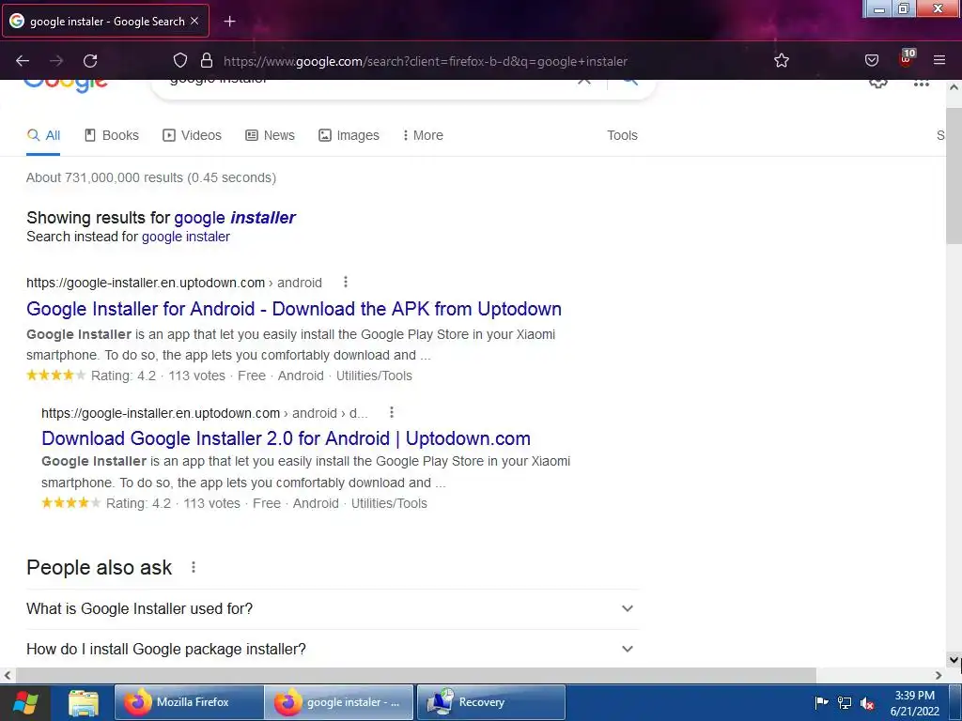
Task: Switch to google instaler taskbar window
Action: click(x=338, y=702)
